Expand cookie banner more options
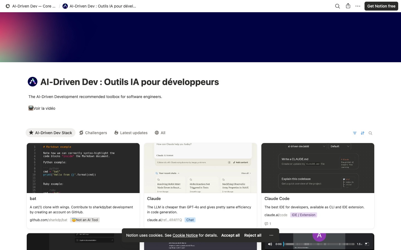The height and width of the screenshot is (250, 401). coord(271,235)
